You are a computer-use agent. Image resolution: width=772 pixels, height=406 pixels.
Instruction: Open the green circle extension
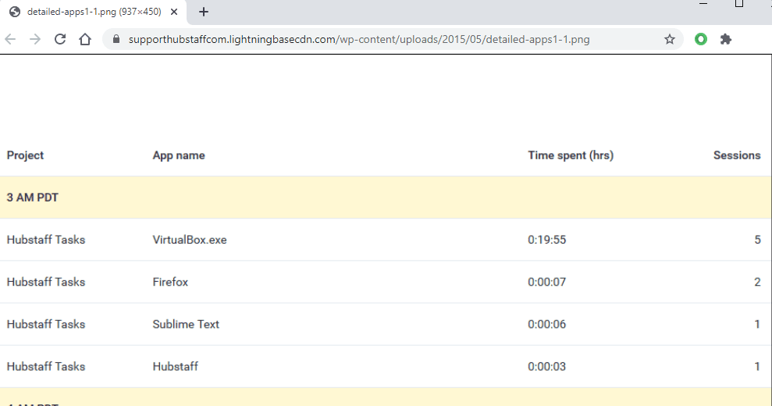(701, 39)
